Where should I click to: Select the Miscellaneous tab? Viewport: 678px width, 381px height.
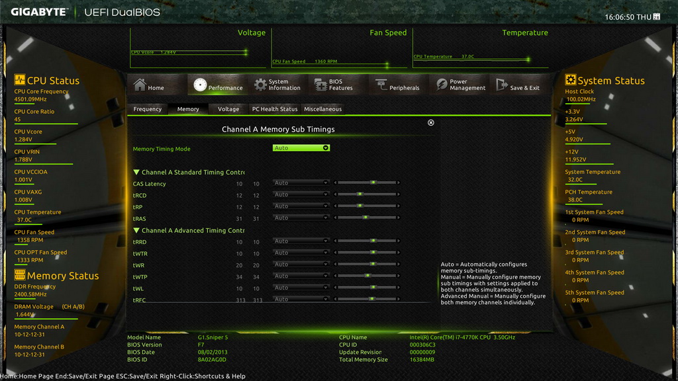[x=322, y=109]
